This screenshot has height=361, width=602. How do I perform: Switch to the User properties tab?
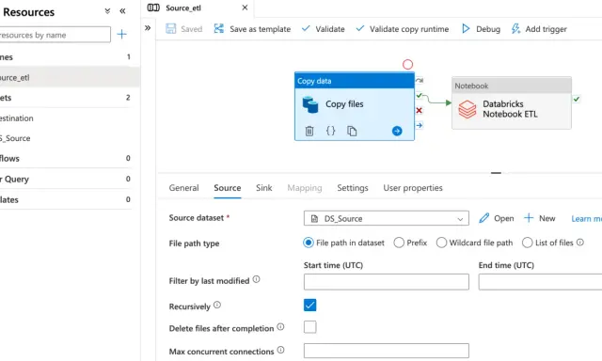coord(413,188)
